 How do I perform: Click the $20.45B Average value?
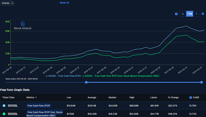click(x=92, y=114)
